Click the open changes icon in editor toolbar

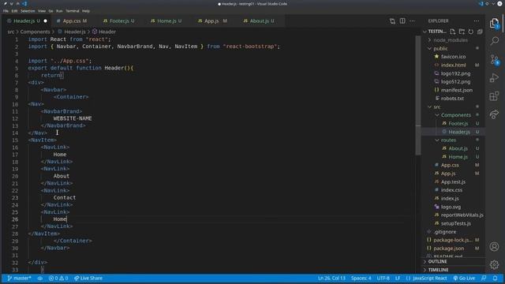click(392, 21)
